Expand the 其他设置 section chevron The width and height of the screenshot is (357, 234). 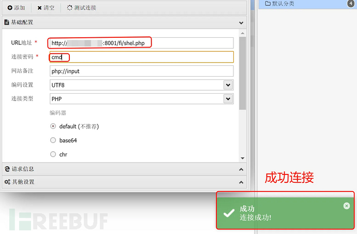tap(241, 183)
